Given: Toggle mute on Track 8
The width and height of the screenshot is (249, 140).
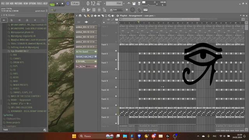Looking at the screenshot, I should tap(116, 78).
